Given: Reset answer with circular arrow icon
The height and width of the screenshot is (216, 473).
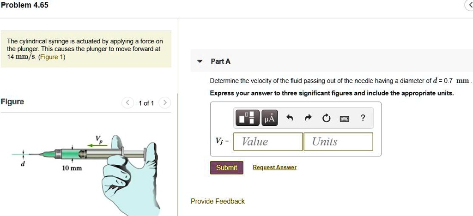Looking at the screenshot, I should (326, 119).
